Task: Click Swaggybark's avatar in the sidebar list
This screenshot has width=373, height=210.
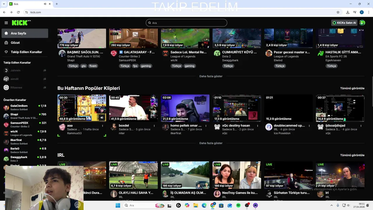Action: (6, 159)
